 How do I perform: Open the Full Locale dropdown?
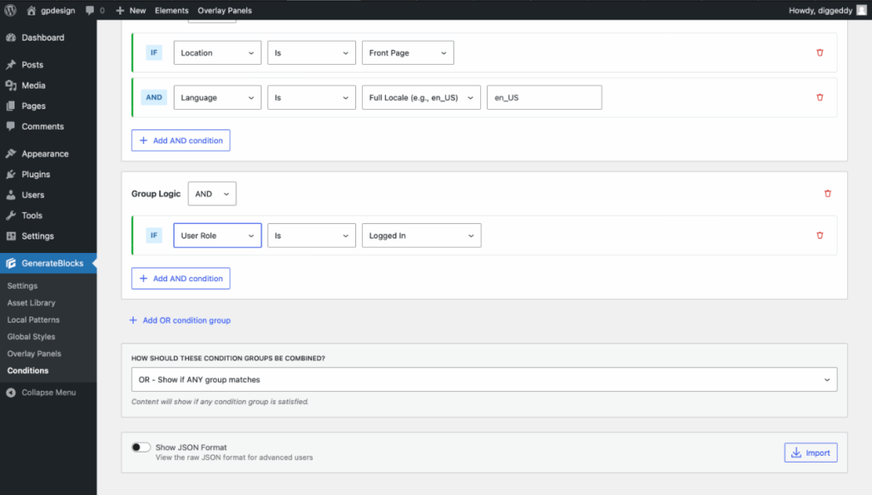421,97
